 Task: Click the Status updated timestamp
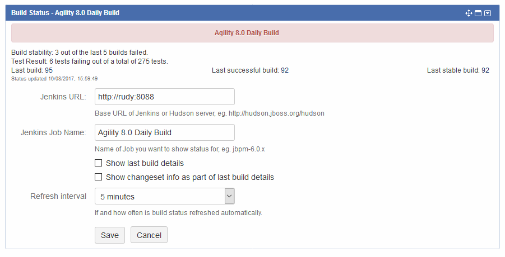point(54,79)
